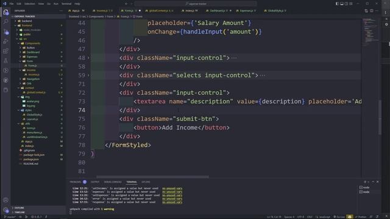Open the Terminal menu
390x219 pixels.
66,4
